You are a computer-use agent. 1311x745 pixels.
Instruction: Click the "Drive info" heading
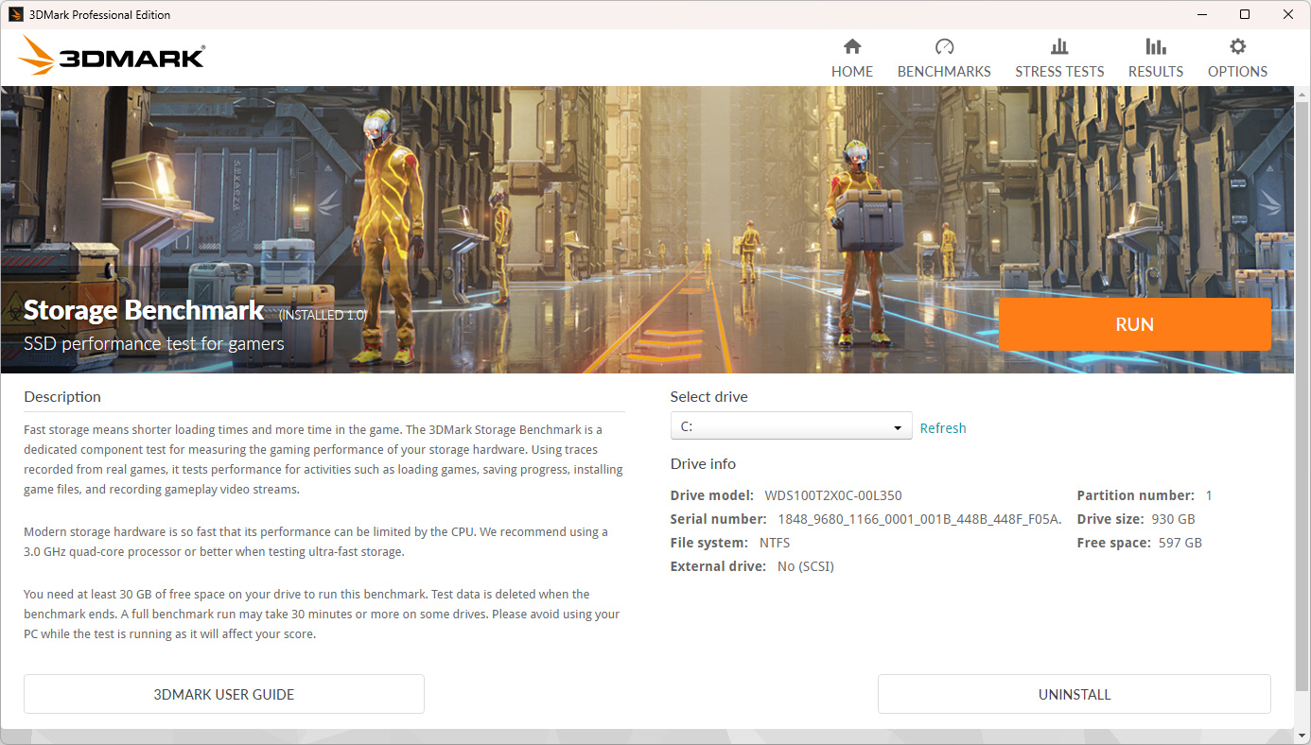coord(703,463)
